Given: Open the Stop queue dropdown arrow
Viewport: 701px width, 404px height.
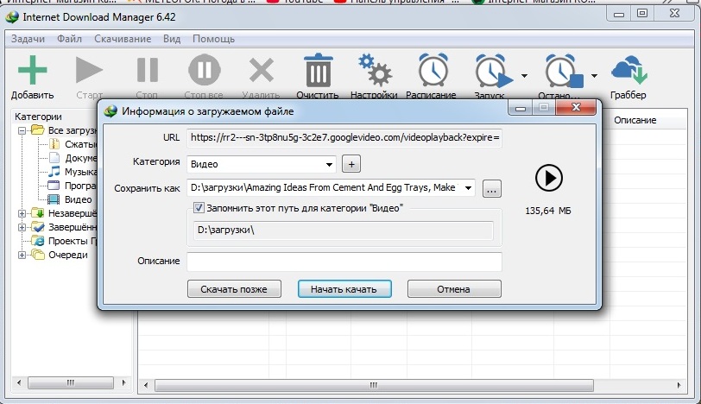Looking at the screenshot, I should click(594, 75).
